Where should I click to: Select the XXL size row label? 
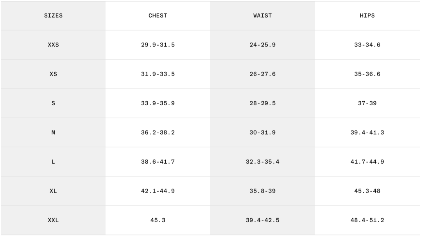pos(53,220)
